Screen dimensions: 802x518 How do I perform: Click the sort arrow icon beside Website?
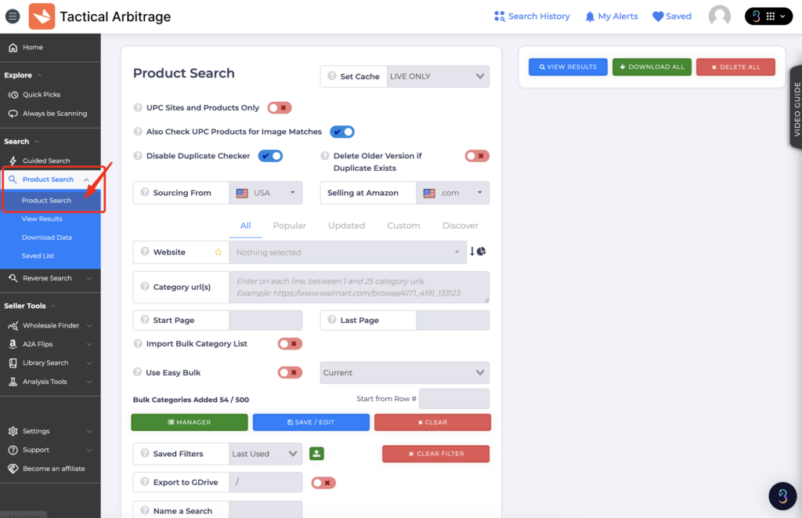[472, 252]
